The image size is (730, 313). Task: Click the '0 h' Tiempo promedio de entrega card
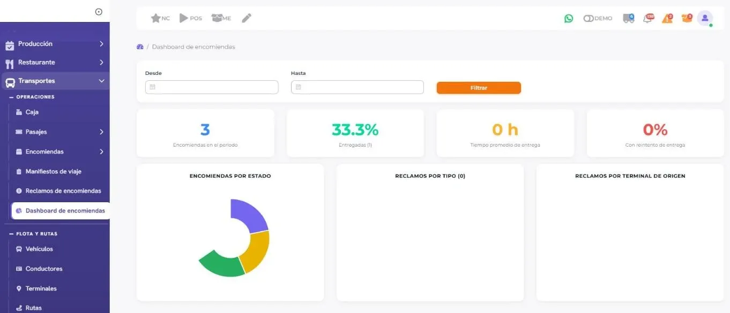point(505,133)
